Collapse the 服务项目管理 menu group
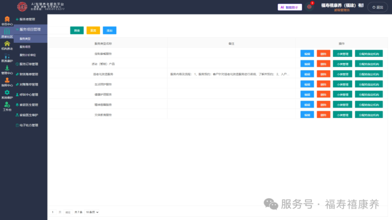This screenshot has width=392, height=220. point(31,30)
